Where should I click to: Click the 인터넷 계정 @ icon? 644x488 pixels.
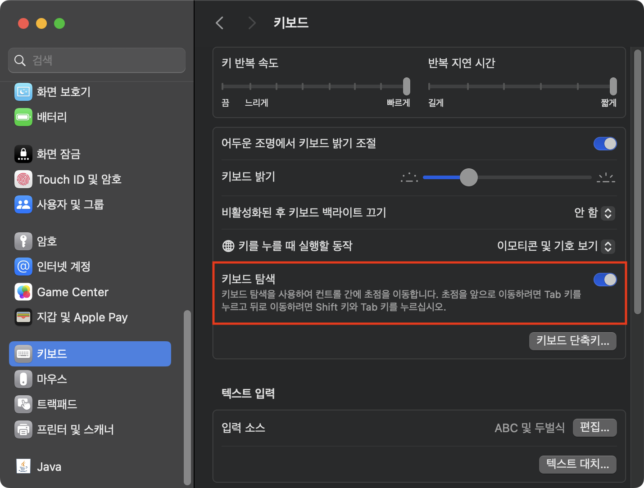23,267
